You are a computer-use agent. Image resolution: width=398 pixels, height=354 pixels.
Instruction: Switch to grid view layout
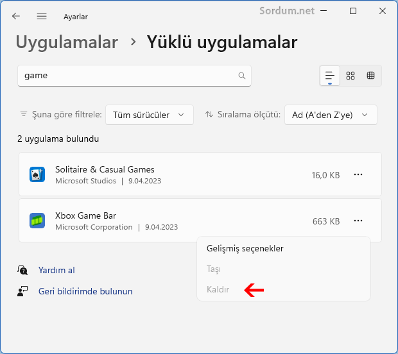(x=350, y=76)
